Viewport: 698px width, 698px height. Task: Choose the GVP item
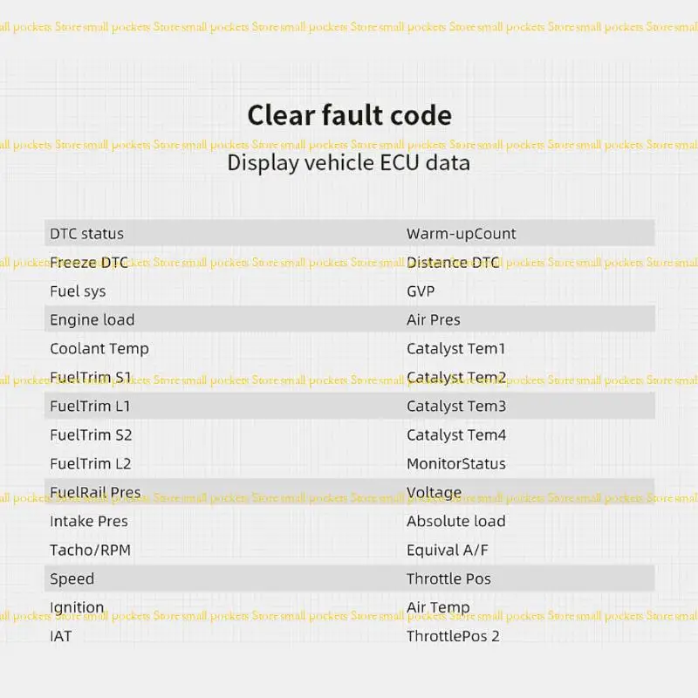pos(421,291)
